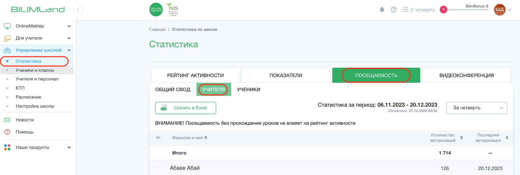520x175 pixels.
Task: Click the BilimLand logo
Action: pos(38,9)
